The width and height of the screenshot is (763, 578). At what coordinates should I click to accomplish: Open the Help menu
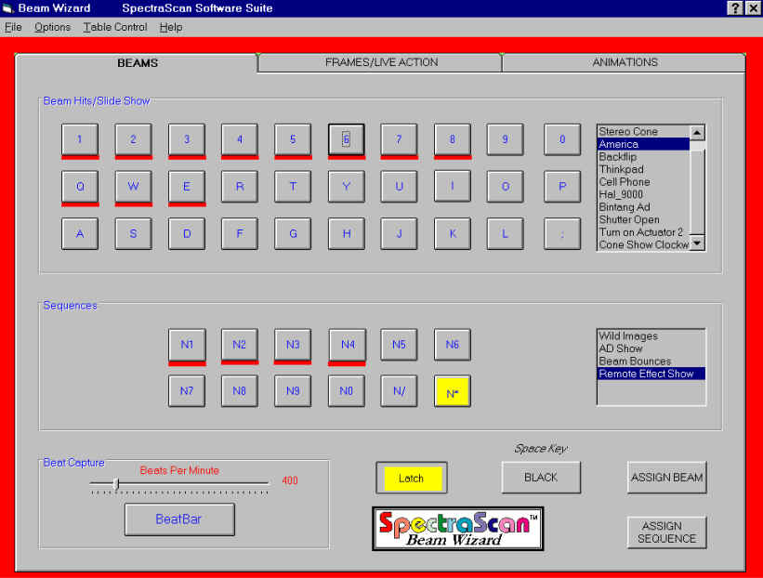(171, 27)
